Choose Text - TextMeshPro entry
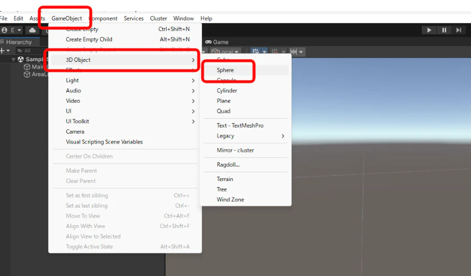Screen dimensions: 471x276 pyautogui.click(x=245, y=125)
